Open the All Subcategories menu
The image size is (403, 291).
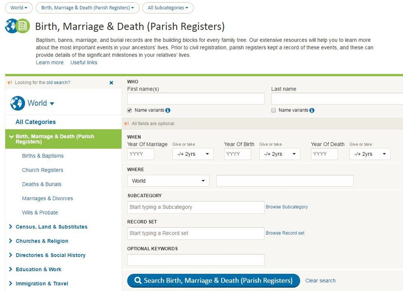click(x=168, y=8)
